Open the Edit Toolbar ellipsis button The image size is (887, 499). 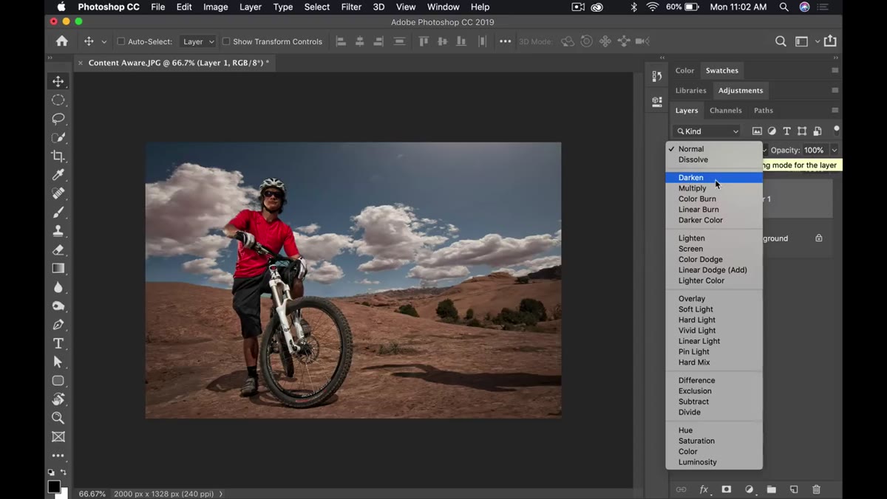point(58,456)
